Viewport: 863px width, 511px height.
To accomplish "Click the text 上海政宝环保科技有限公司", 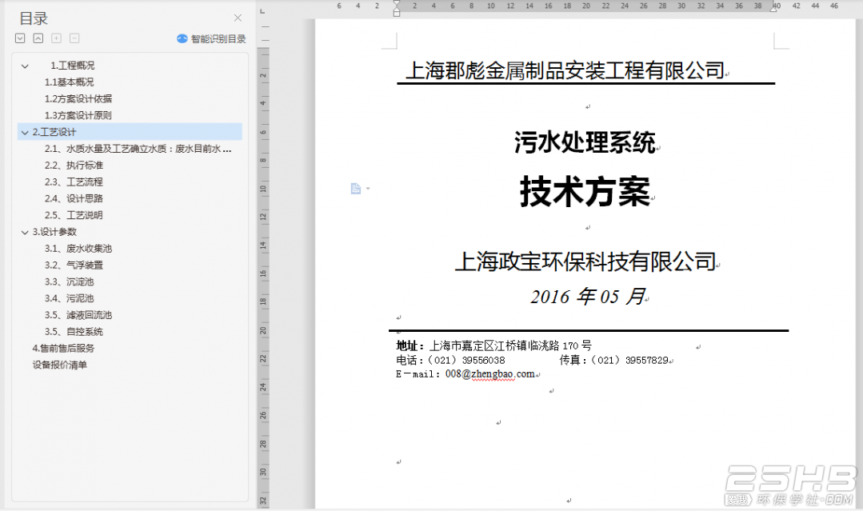I will pos(585,261).
